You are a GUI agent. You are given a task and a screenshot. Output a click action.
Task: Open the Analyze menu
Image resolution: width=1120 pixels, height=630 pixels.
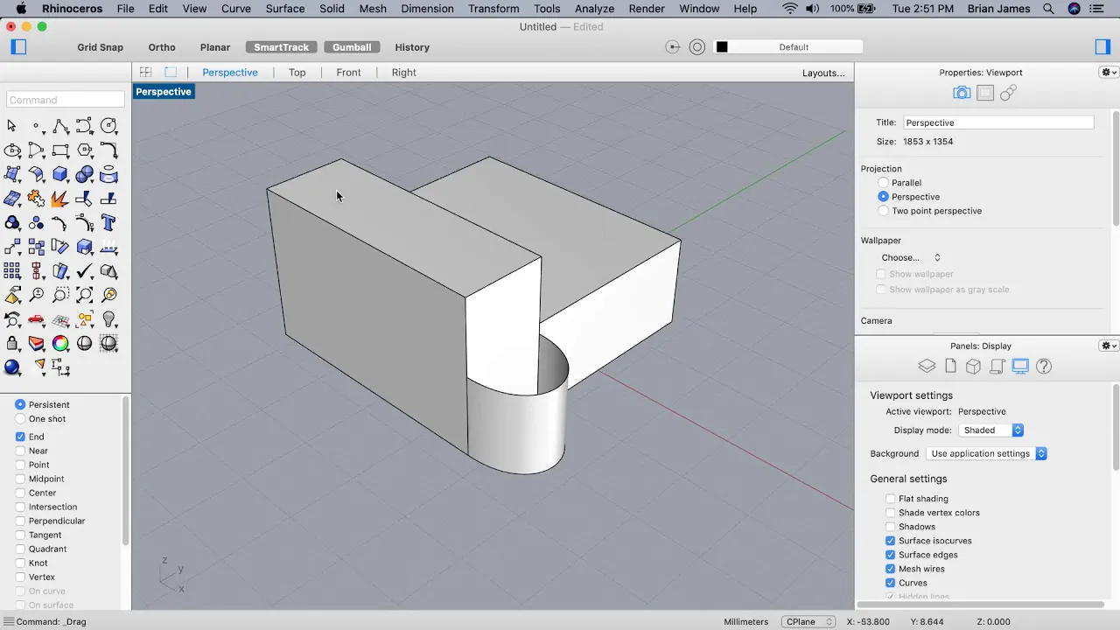click(594, 9)
